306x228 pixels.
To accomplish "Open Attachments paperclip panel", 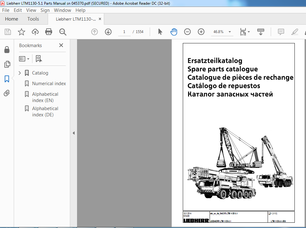I will click(x=7, y=93).
